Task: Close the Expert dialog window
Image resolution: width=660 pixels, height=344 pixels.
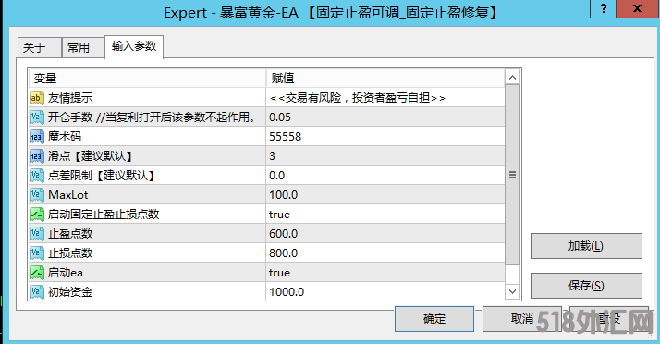Action: click(x=638, y=8)
